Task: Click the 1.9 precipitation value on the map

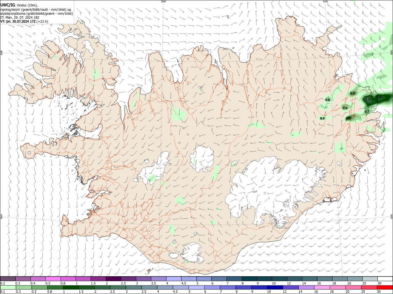Action: point(379,97)
